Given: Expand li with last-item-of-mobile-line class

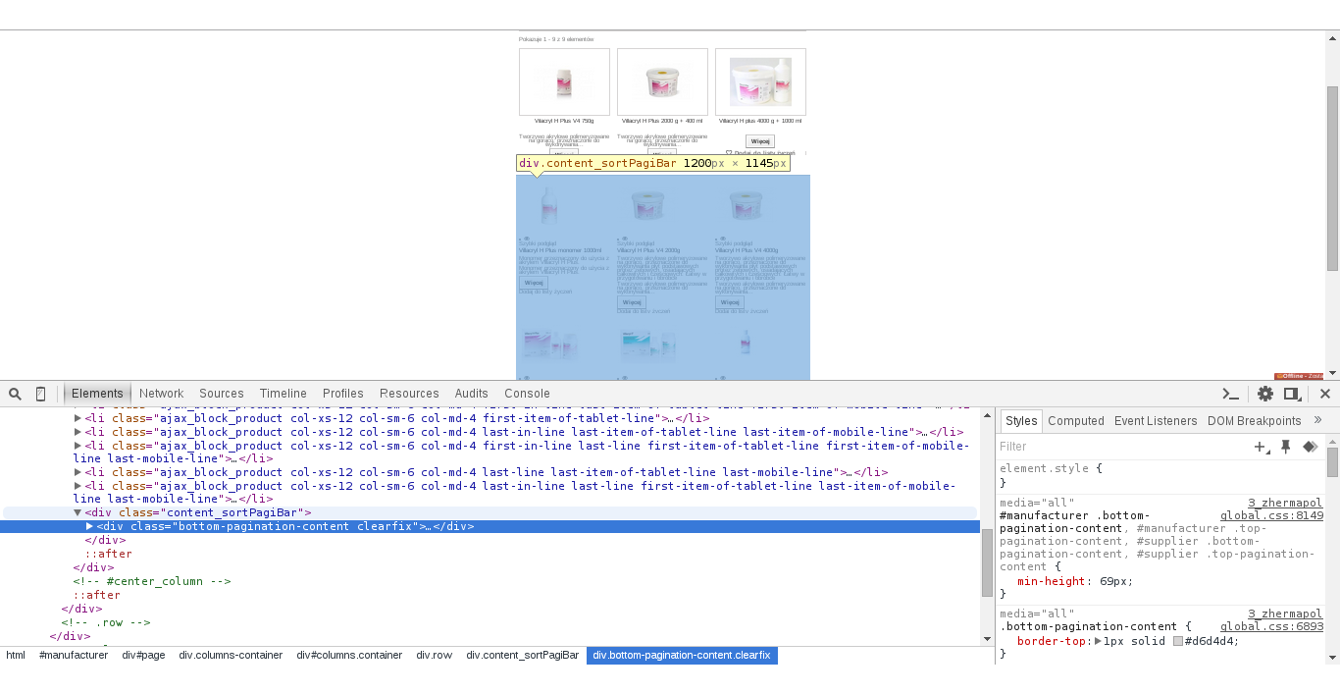Looking at the screenshot, I should [78, 432].
